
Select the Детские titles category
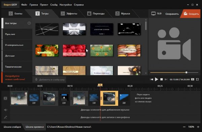point(17,56)
